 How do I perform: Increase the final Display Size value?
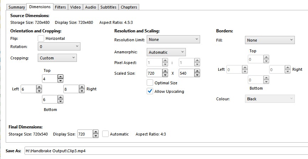[96, 132]
